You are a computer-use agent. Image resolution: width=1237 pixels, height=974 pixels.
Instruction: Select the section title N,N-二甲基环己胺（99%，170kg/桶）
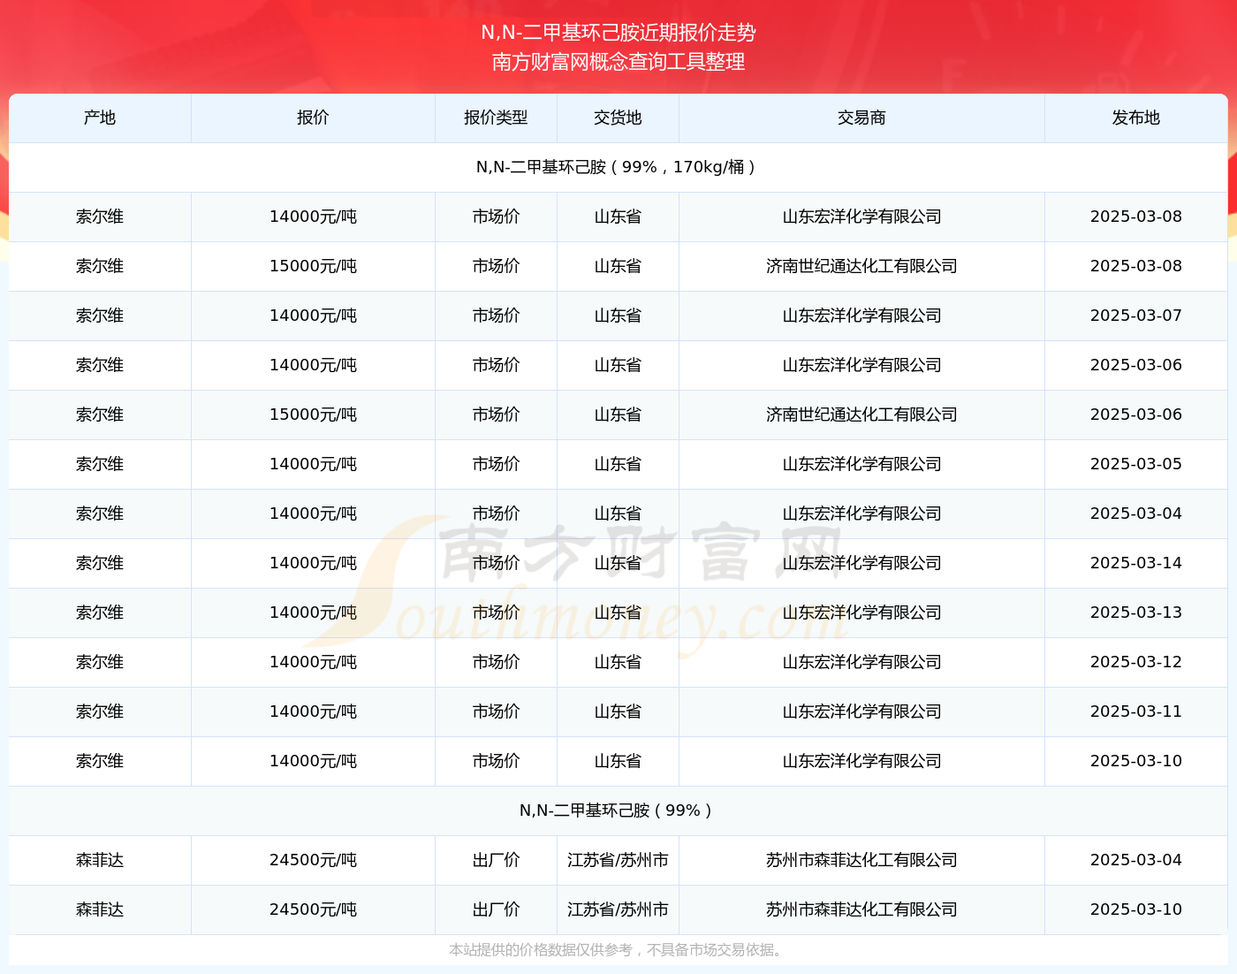pyautogui.click(x=618, y=167)
